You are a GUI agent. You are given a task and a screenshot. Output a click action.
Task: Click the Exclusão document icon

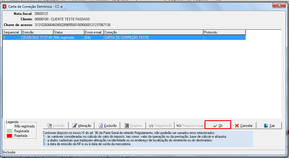pos(101,126)
